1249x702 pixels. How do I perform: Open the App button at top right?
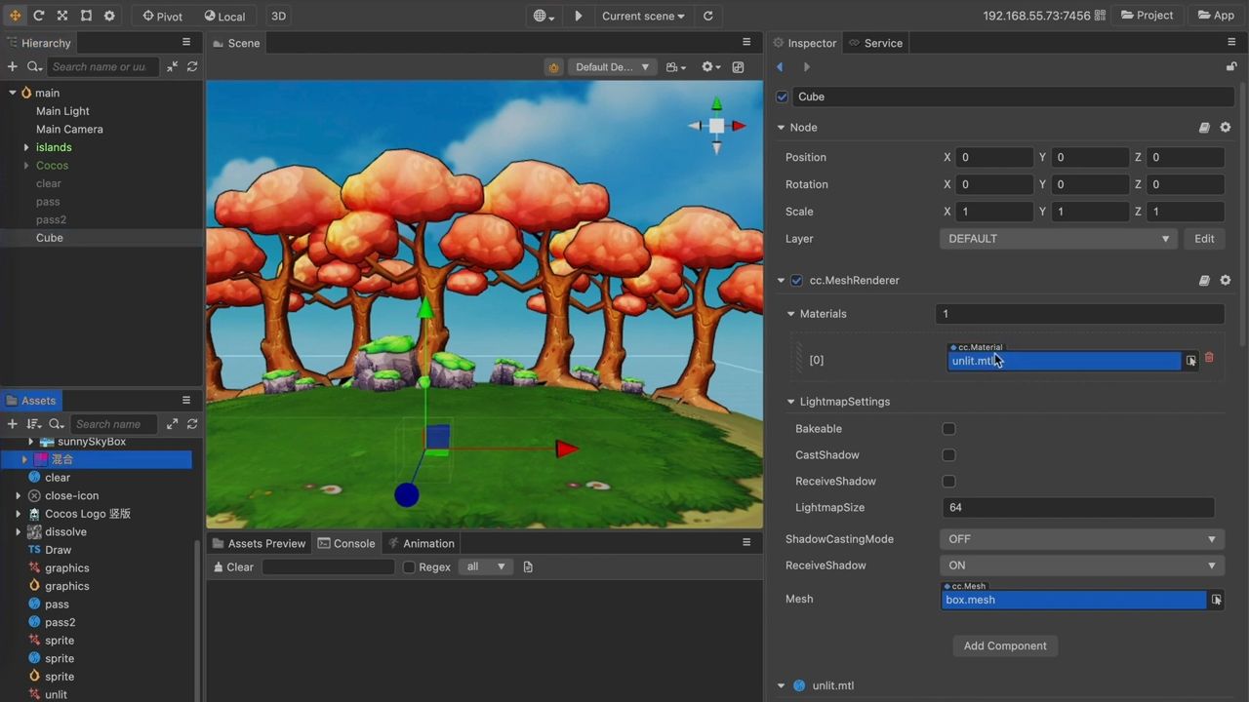tap(1216, 16)
